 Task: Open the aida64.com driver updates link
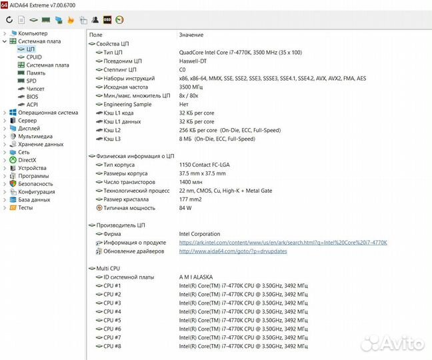(233, 251)
